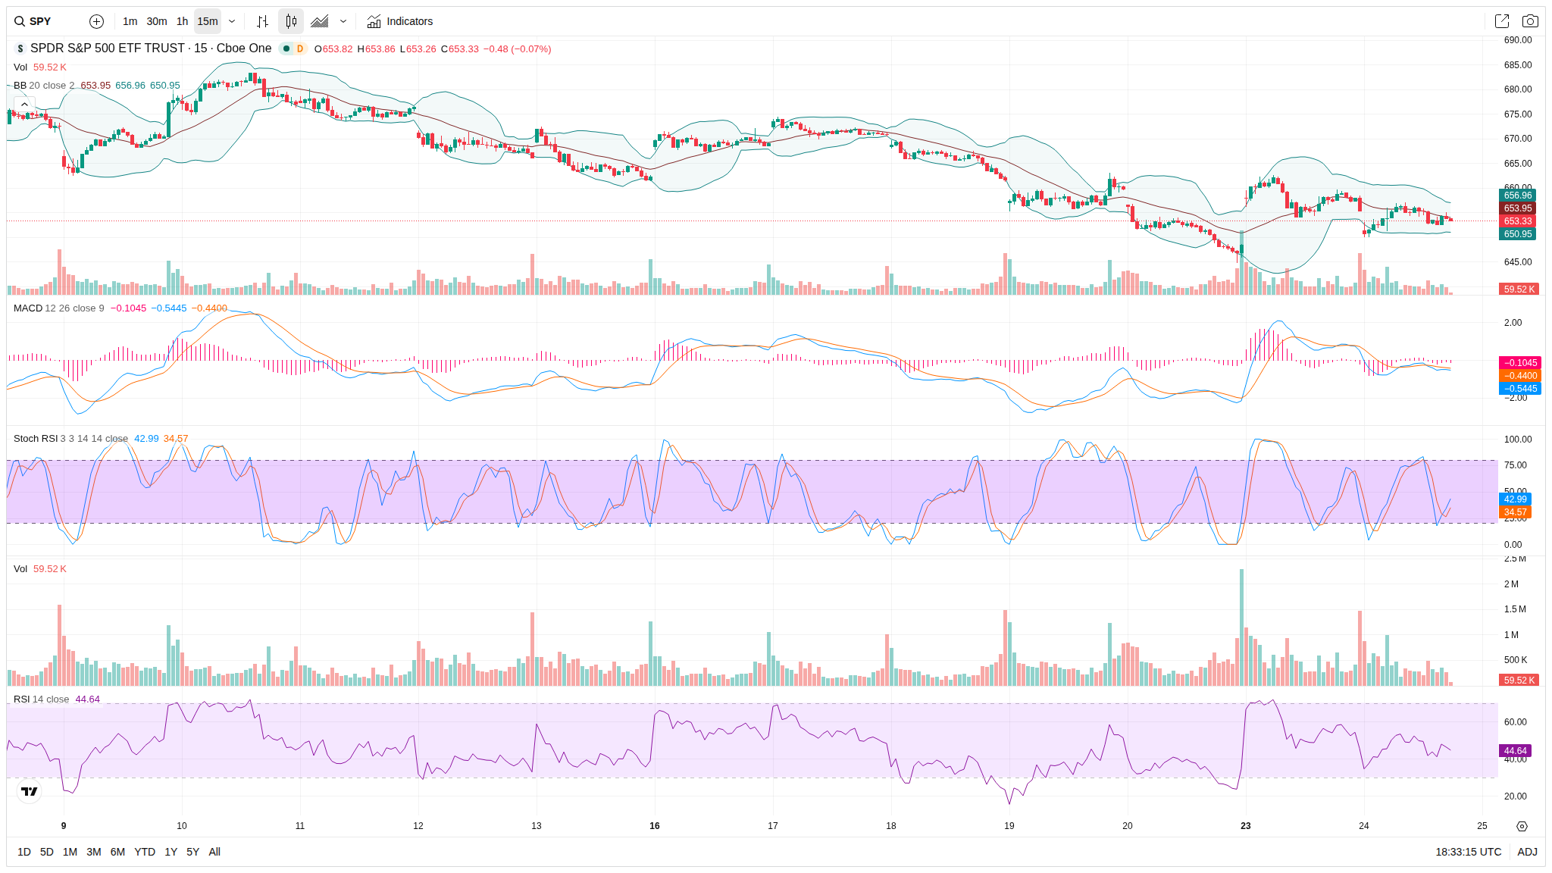Open chart time axis settings gear
This screenshot has width=1552, height=873.
(1522, 826)
